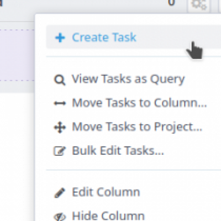Viewport: 221px width, 221px height.
Task: Click the crossed-eye Hide Column icon
Action: pos(60,217)
